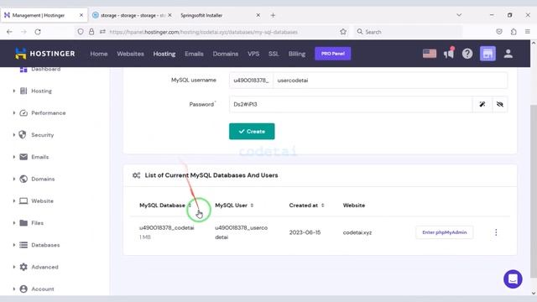Click the Website monitor sidebar icon
The height and width of the screenshot is (302, 537).
[23, 200]
